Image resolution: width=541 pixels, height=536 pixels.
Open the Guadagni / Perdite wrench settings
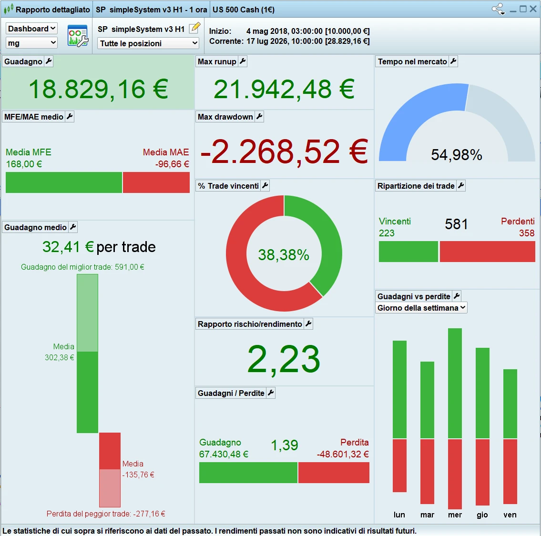tap(271, 393)
